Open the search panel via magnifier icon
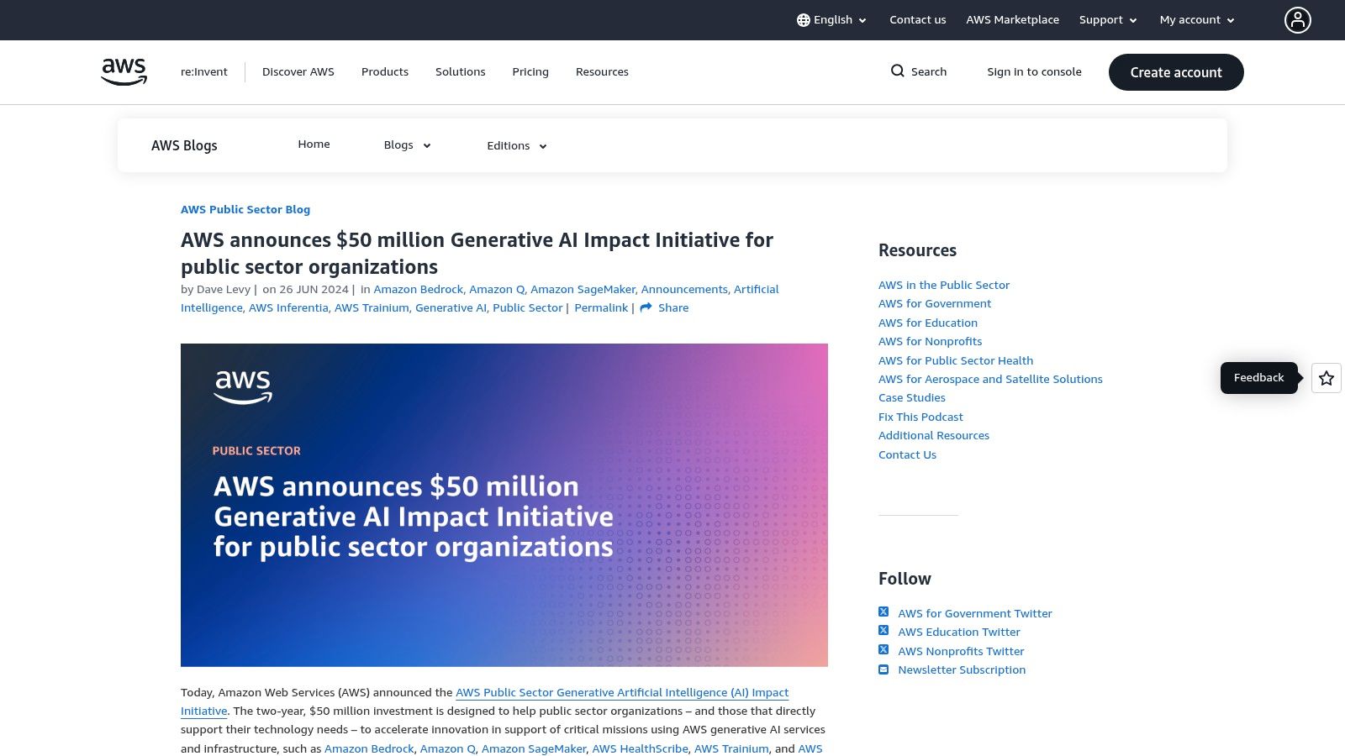 (899, 71)
